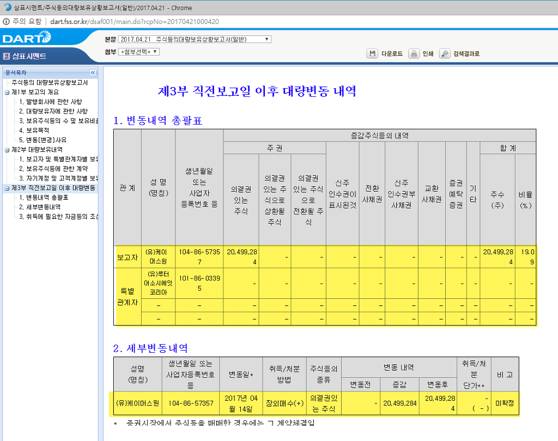Collapse the 문서목차 sidebar with the « icon
This screenshot has width=558, height=441.
click(94, 72)
